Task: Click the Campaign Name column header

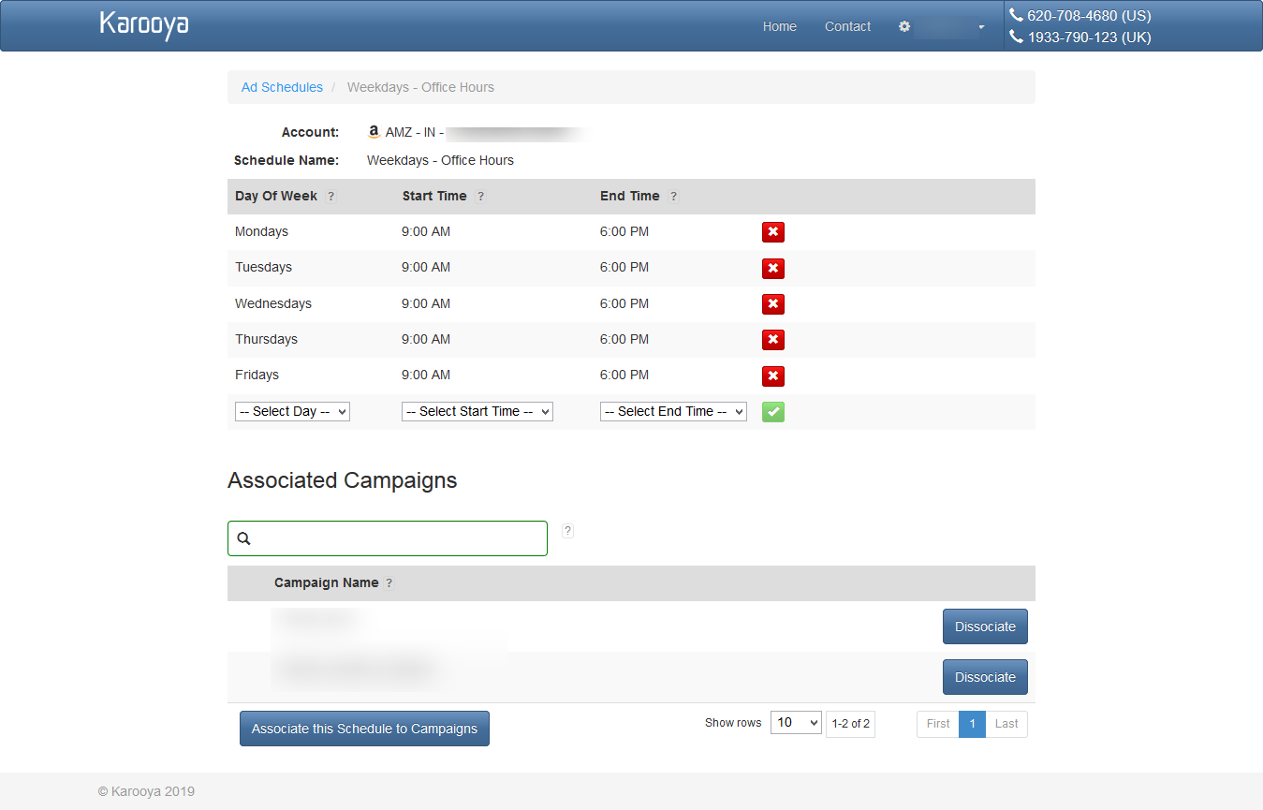Action: point(327,582)
